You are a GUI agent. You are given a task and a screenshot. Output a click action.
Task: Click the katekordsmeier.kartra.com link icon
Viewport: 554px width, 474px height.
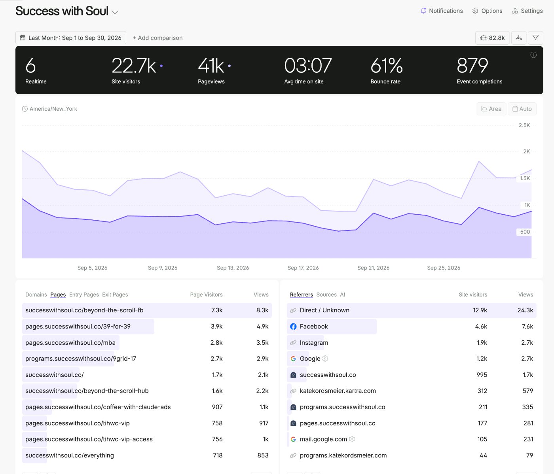tap(293, 391)
